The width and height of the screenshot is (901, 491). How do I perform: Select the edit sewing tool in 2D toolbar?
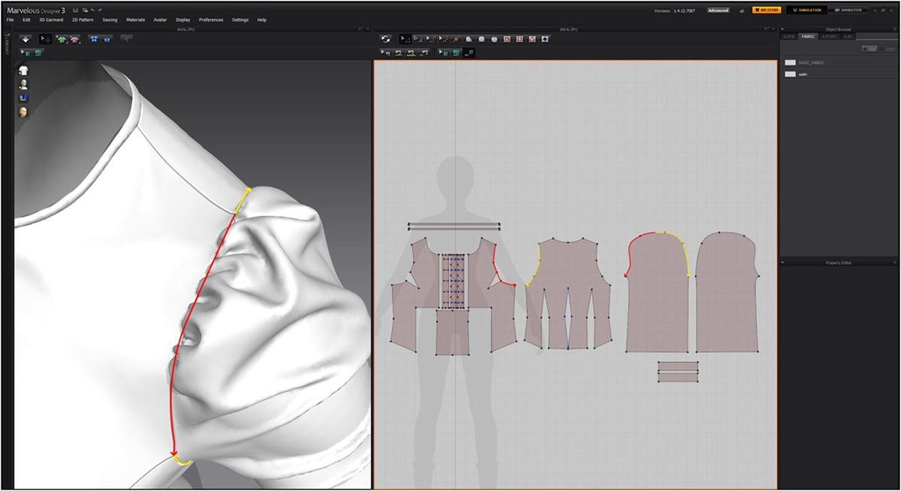coord(385,52)
